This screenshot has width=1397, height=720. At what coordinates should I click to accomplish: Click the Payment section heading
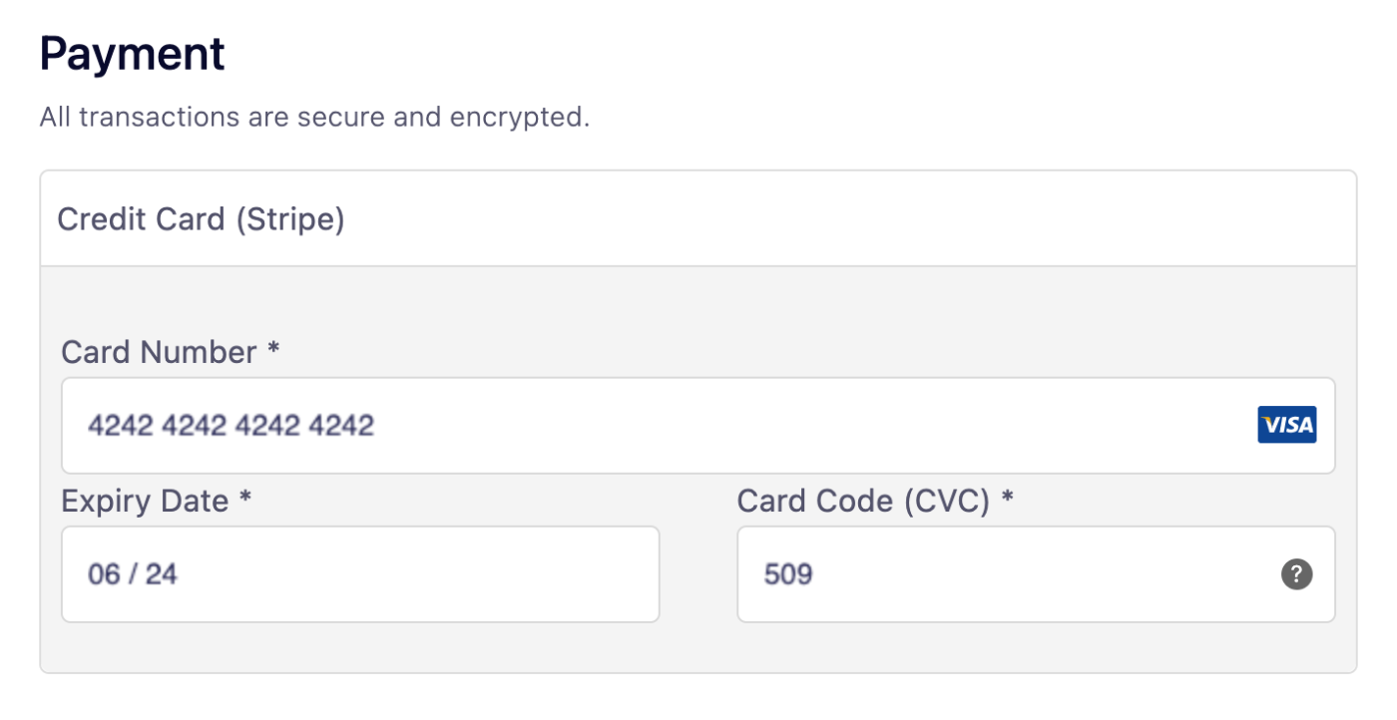pyautogui.click(x=131, y=52)
